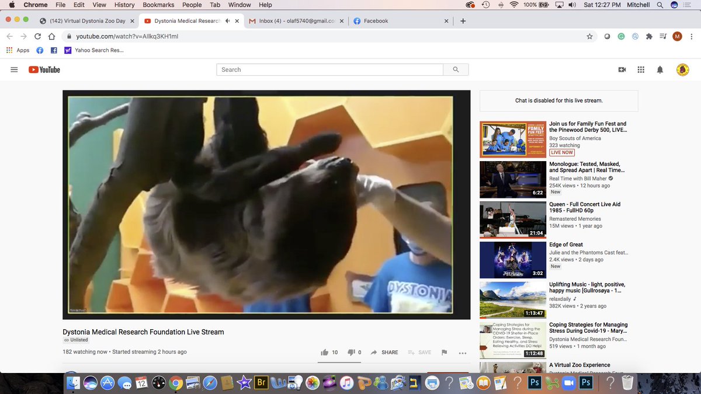Open Adobe Bridge from the Dock

261,383
